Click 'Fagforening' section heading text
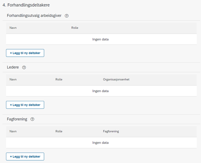201x163 pixels. (x=17, y=119)
